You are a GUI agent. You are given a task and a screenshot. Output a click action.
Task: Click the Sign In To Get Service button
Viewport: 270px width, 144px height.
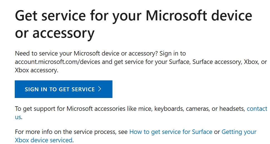point(63,89)
